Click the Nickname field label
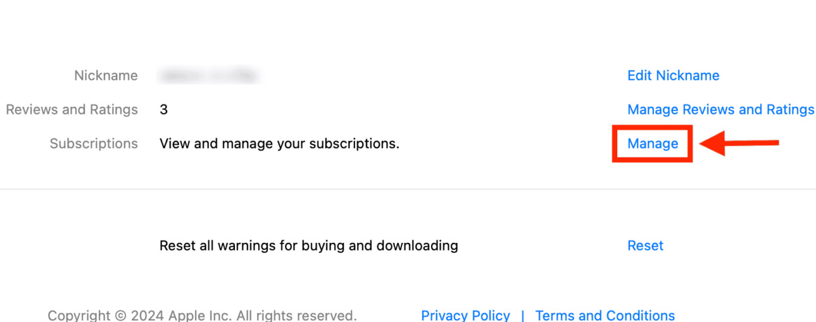This screenshot has width=816, height=322. (106, 76)
